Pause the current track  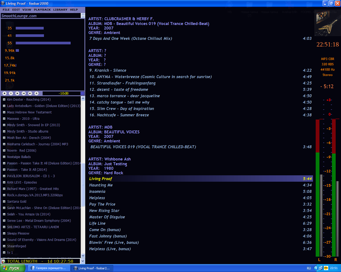coord(11,93)
